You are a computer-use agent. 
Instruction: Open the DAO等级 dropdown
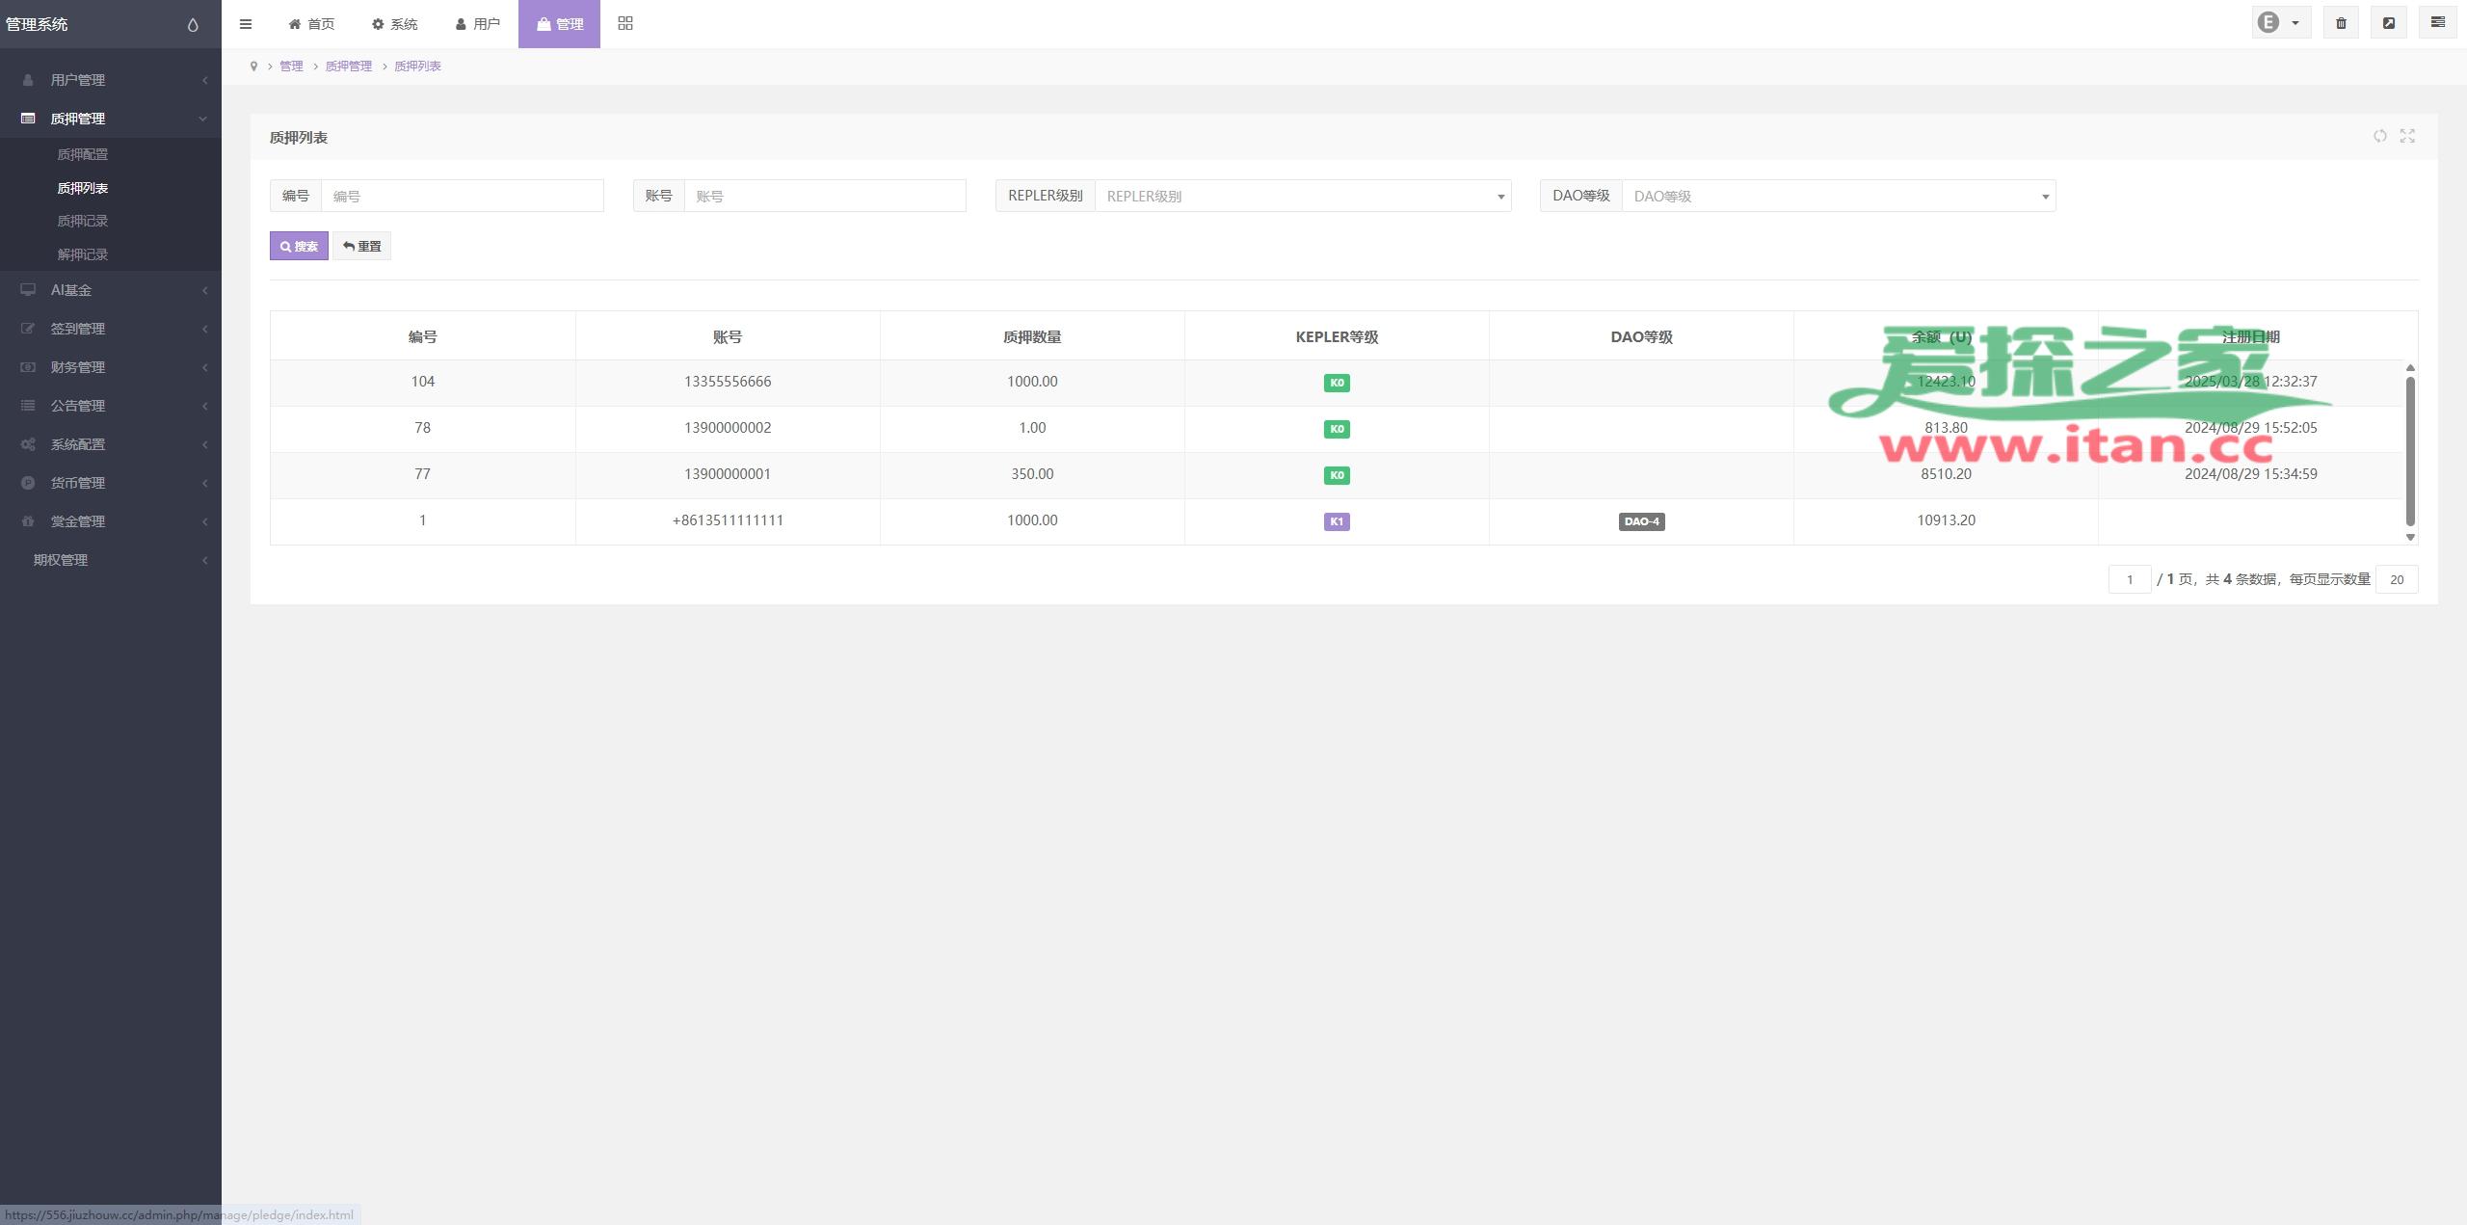1838,197
